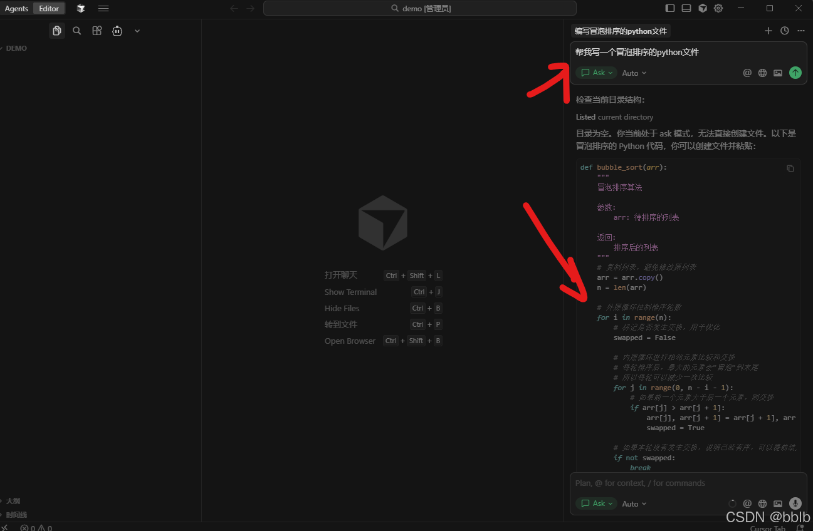The width and height of the screenshot is (813, 531).
Task: Open chat more options ellipsis
Action: [x=801, y=31]
